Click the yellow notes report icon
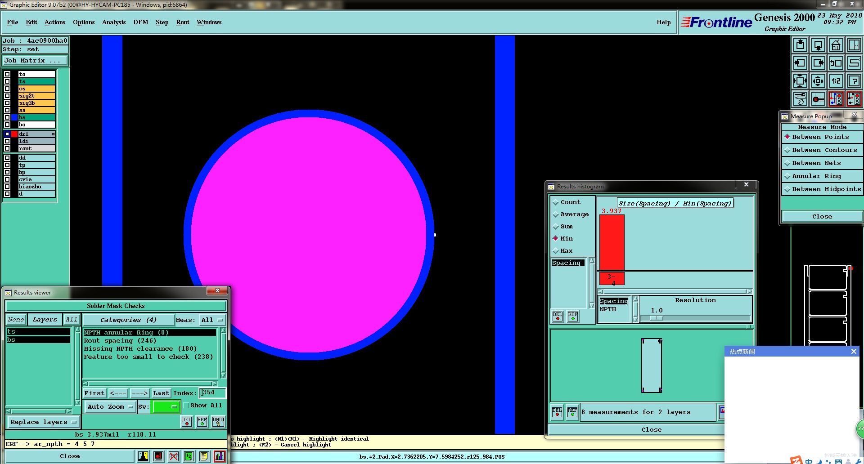 pos(204,456)
